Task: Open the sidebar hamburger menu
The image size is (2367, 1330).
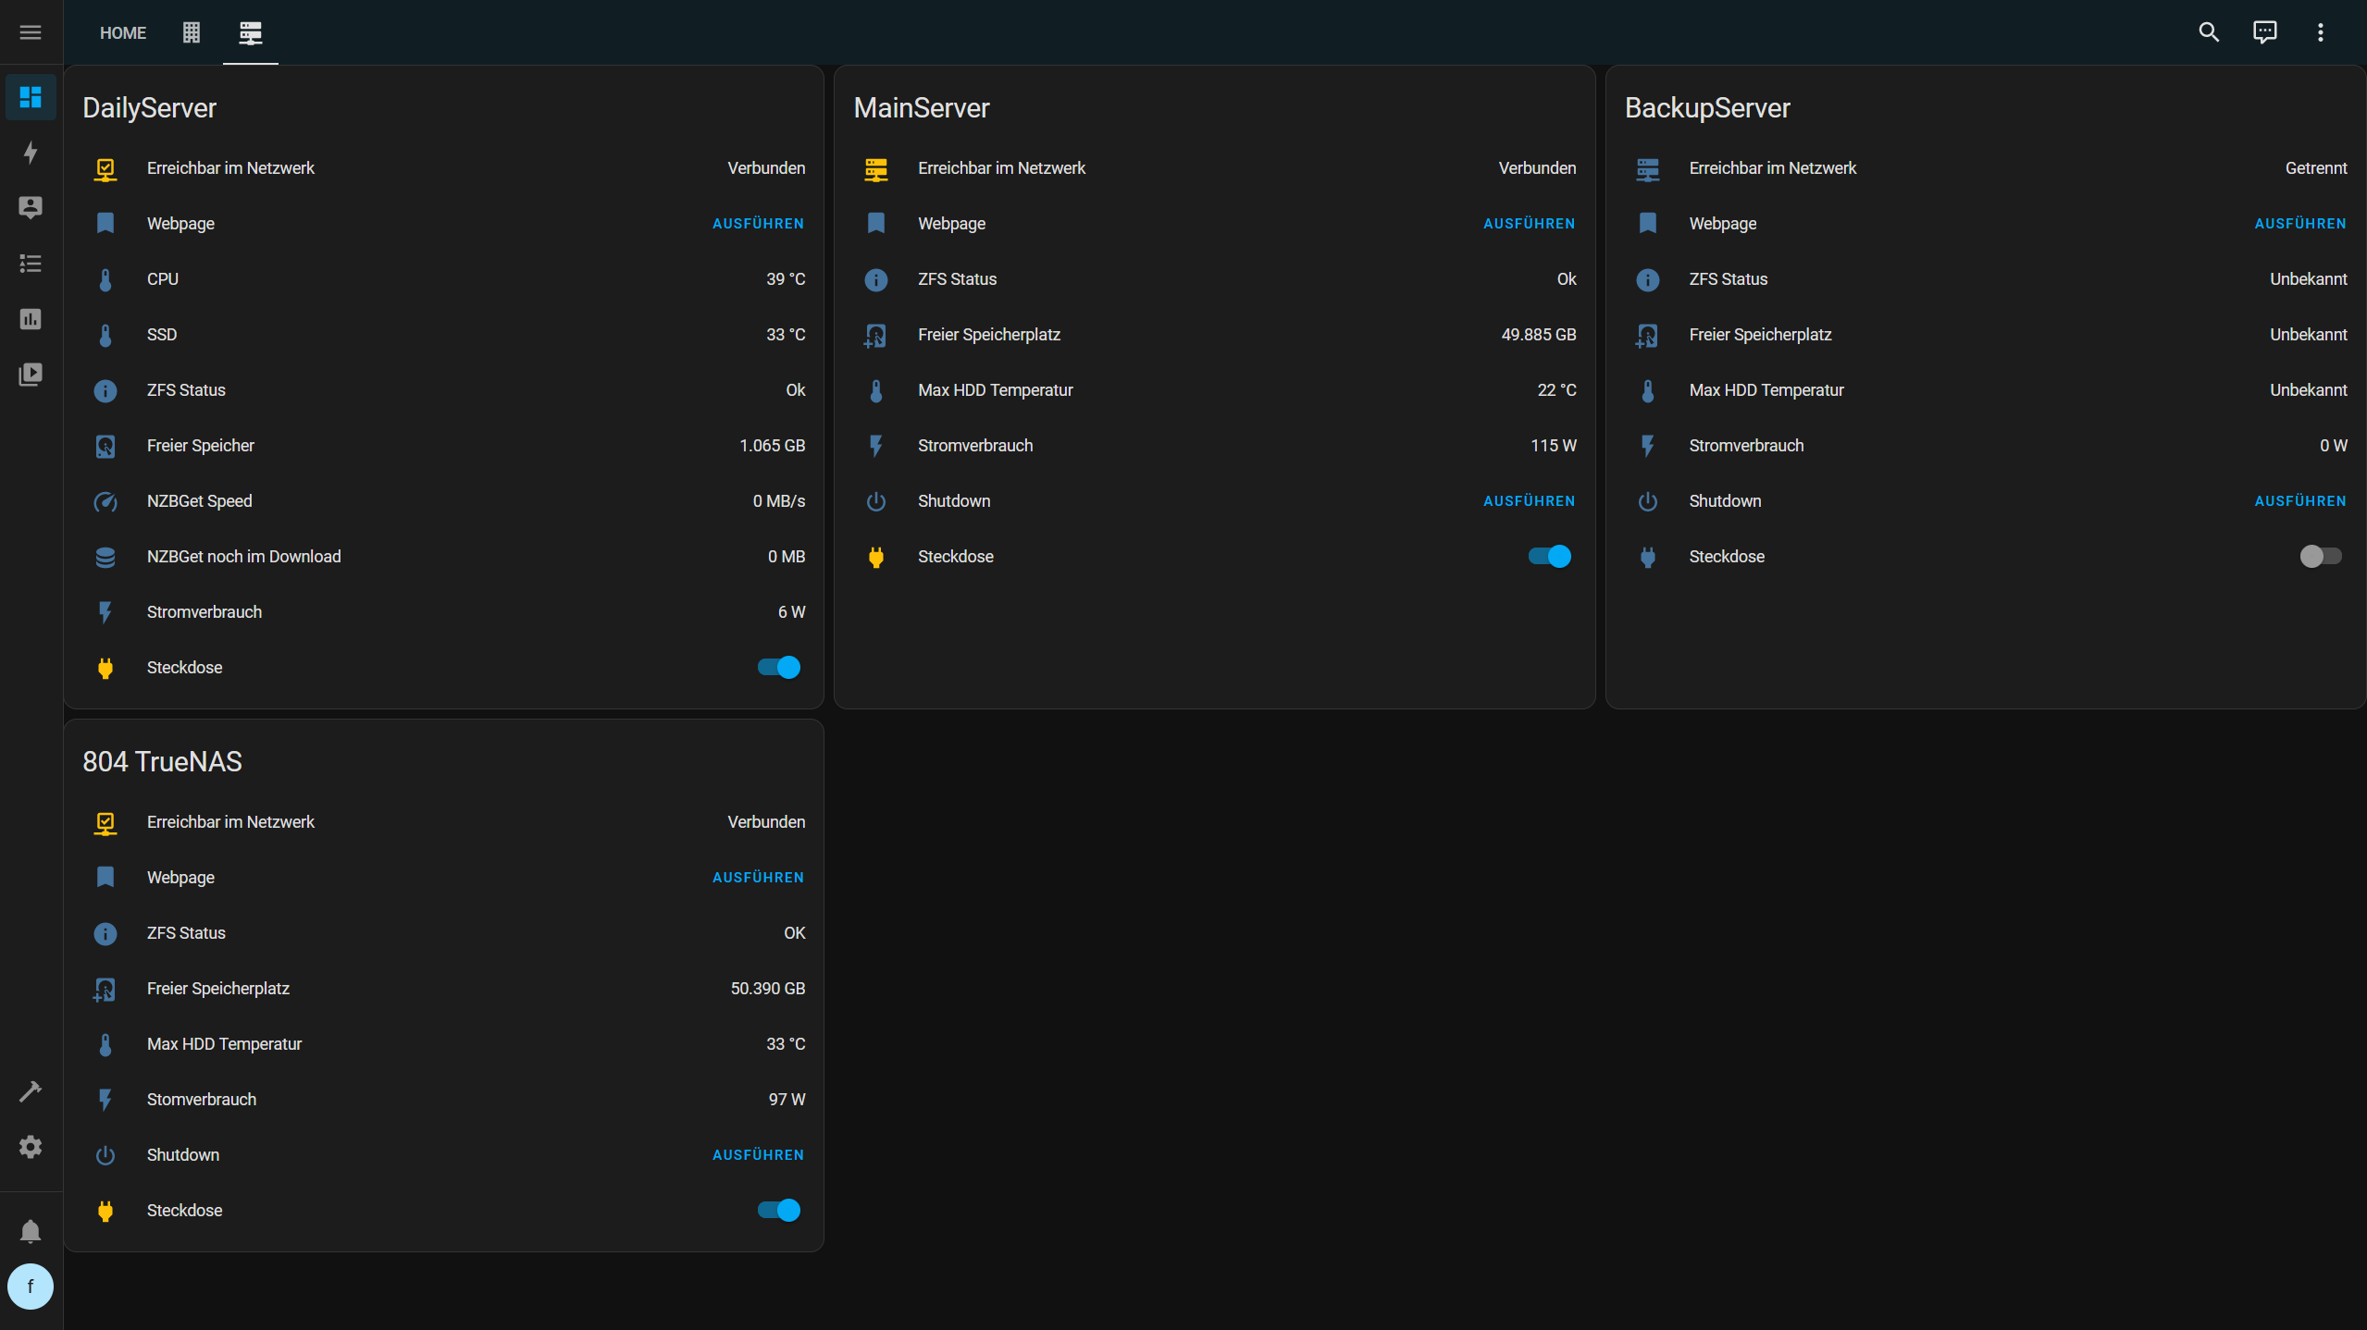Action: click(x=31, y=32)
